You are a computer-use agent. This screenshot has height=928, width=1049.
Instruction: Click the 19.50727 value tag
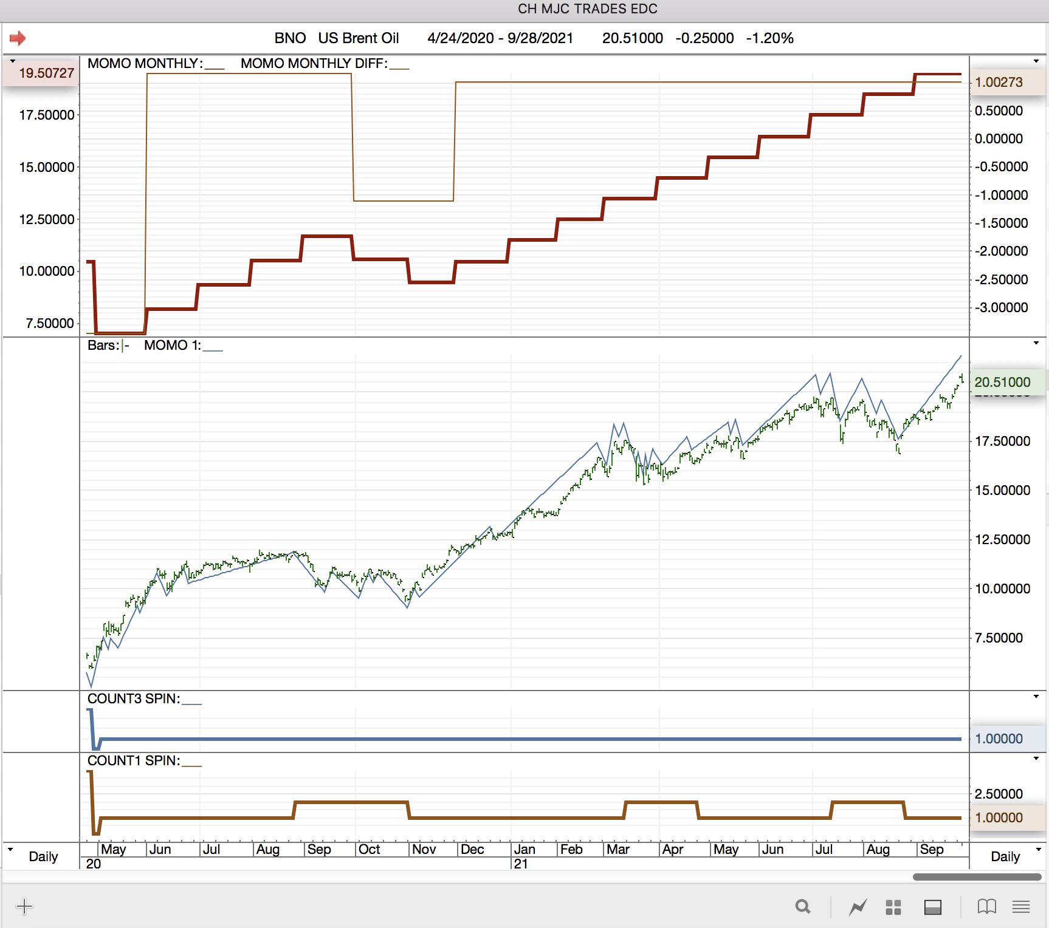pyautogui.click(x=41, y=73)
